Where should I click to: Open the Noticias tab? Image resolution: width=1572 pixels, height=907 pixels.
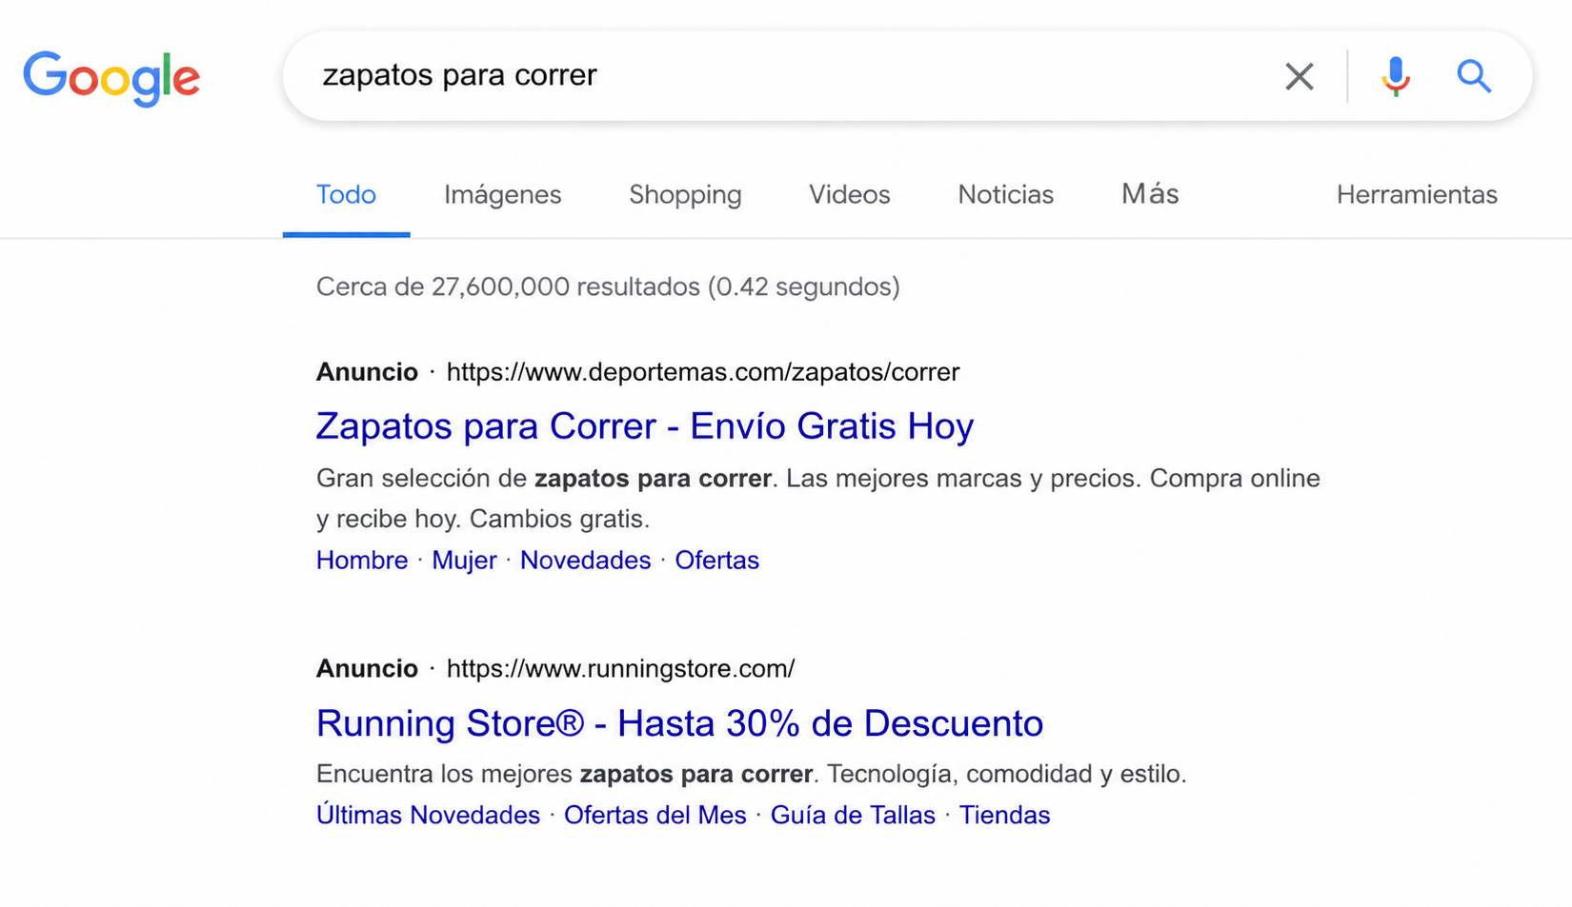click(1005, 194)
